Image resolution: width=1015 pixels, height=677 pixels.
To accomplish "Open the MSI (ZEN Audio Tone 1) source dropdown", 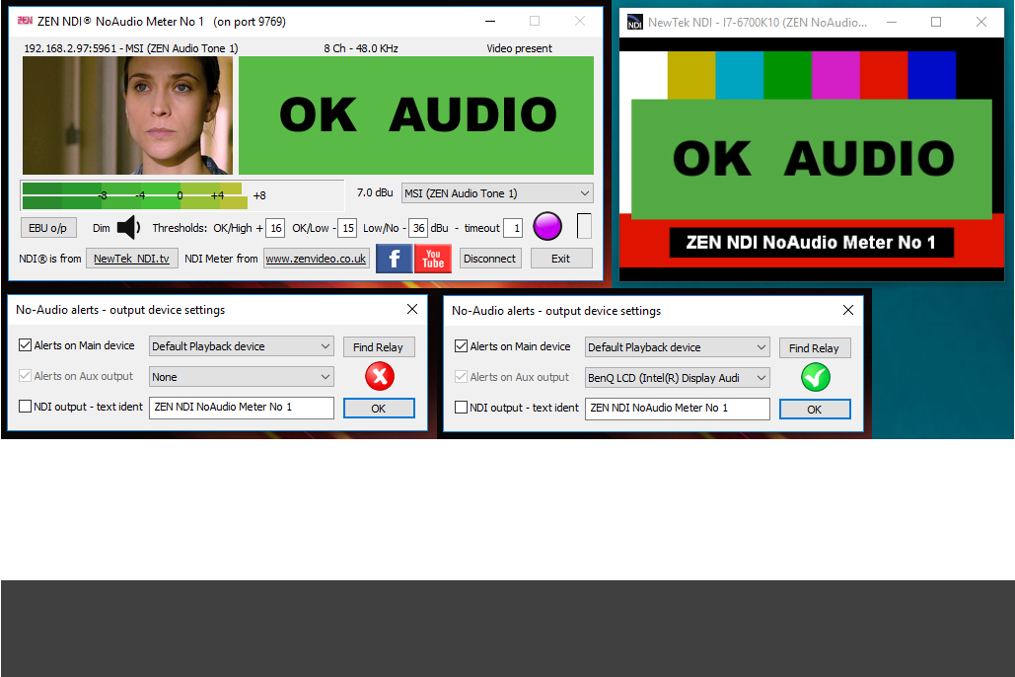I will (x=497, y=193).
